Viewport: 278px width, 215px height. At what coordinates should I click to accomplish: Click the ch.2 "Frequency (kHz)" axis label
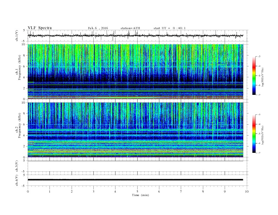point(20,125)
